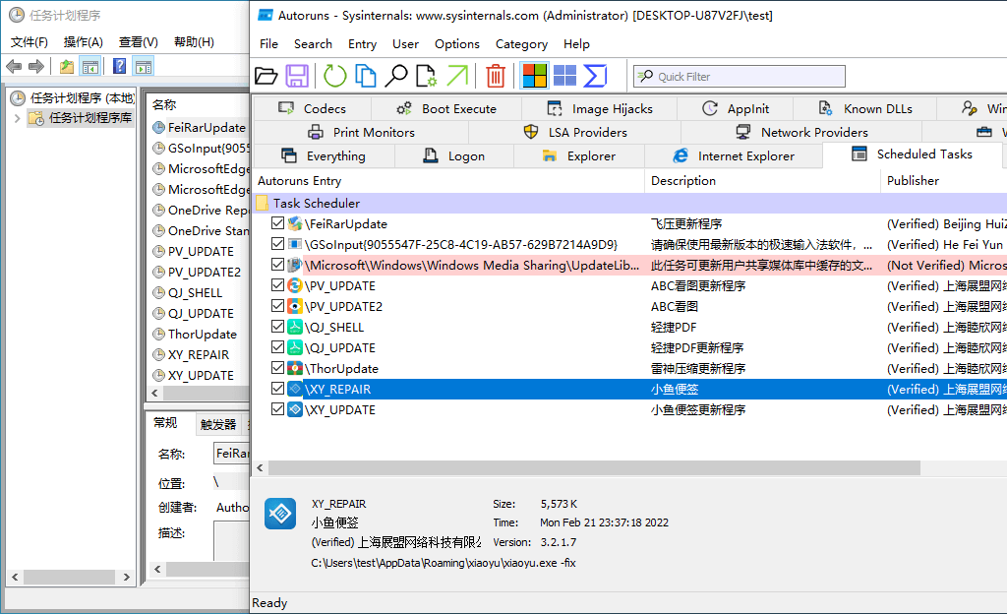Open the File menu in Autoruns

(x=268, y=43)
